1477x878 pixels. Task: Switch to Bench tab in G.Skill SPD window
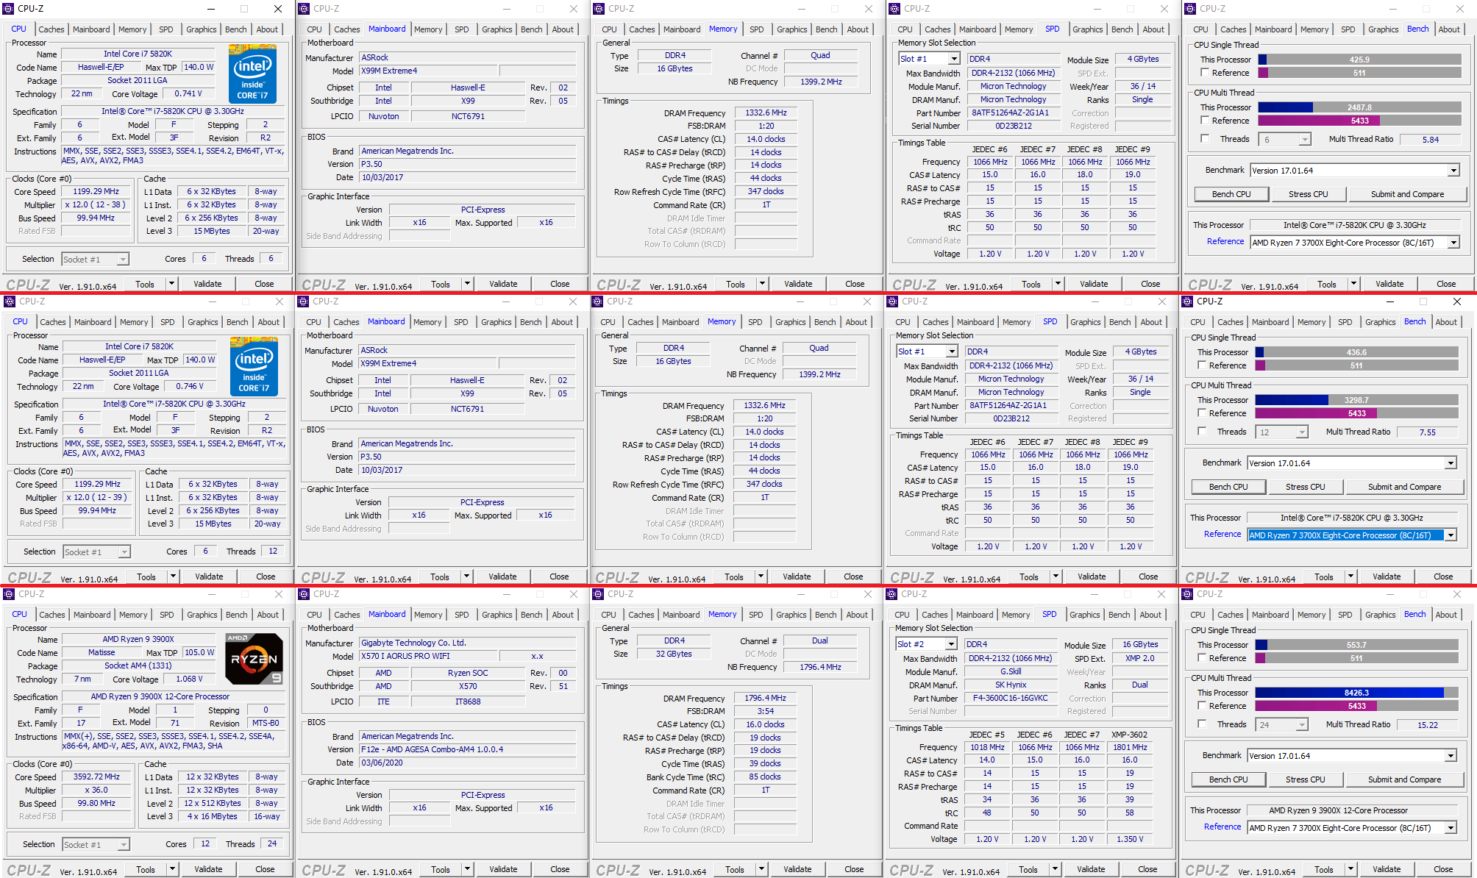1119,615
